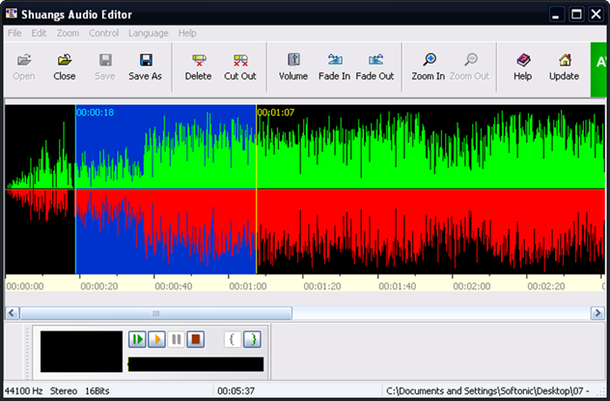610x401 pixels.
Task: Click the 00:00:18 selection start marker
Action: click(x=95, y=113)
